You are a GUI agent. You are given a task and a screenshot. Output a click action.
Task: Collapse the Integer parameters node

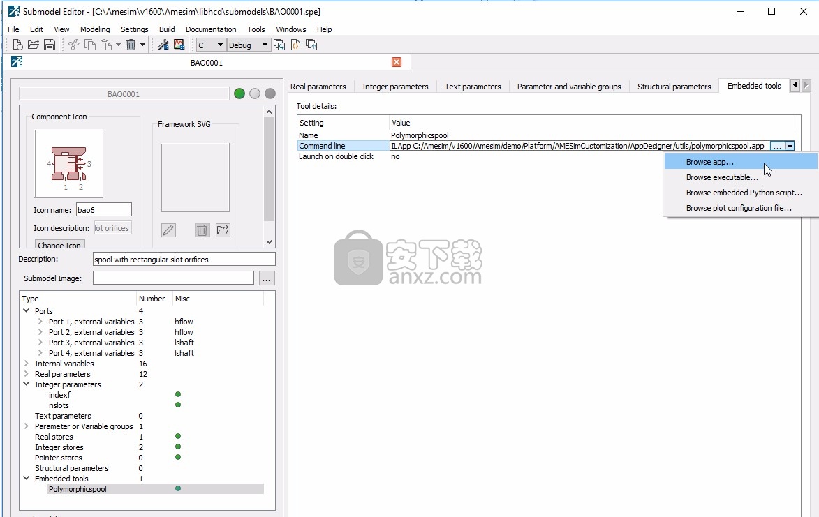coord(26,384)
